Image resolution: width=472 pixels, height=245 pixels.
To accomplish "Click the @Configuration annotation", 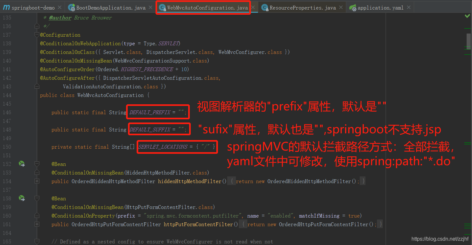I will 60,35.
